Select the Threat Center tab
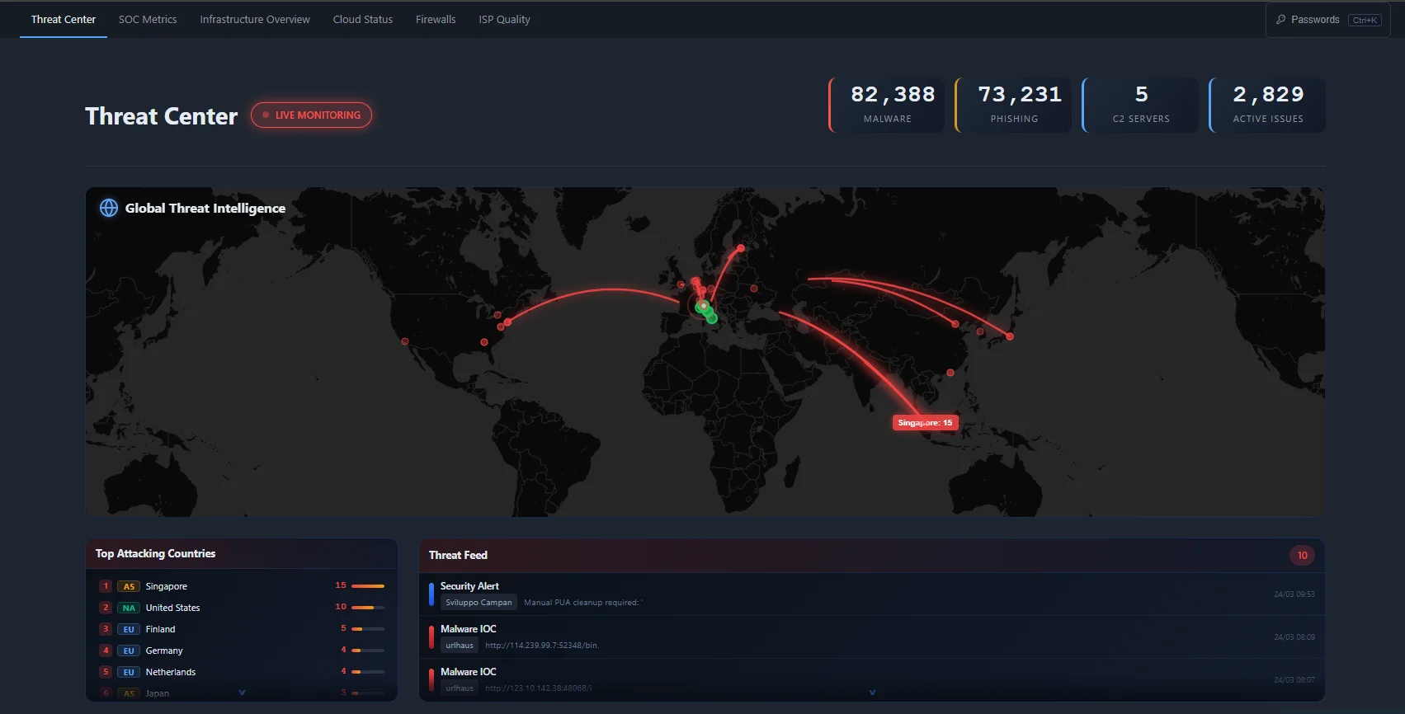This screenshot has width=1405, height=714. 64,19
